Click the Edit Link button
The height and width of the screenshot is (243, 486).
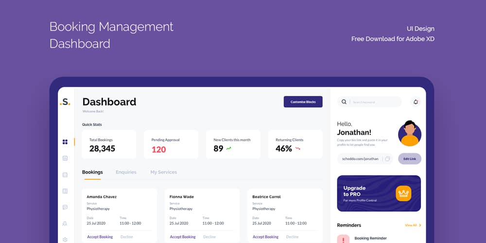pos(410,159)
